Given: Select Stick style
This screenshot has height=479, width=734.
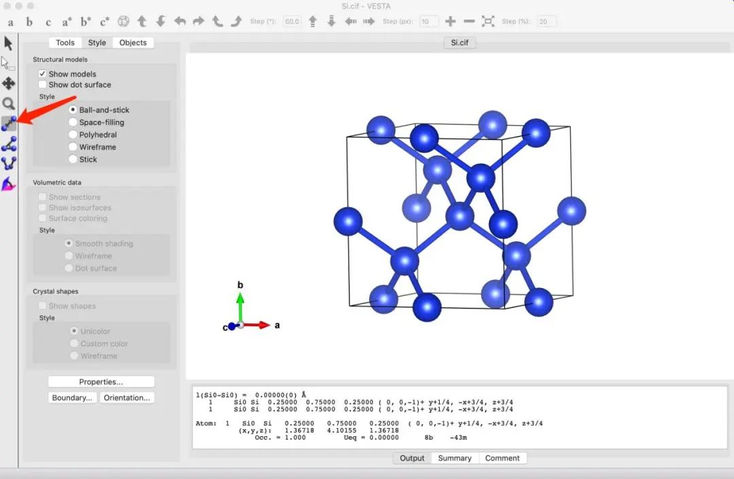Looking at the screenshot, I should [x=73, y=159].
